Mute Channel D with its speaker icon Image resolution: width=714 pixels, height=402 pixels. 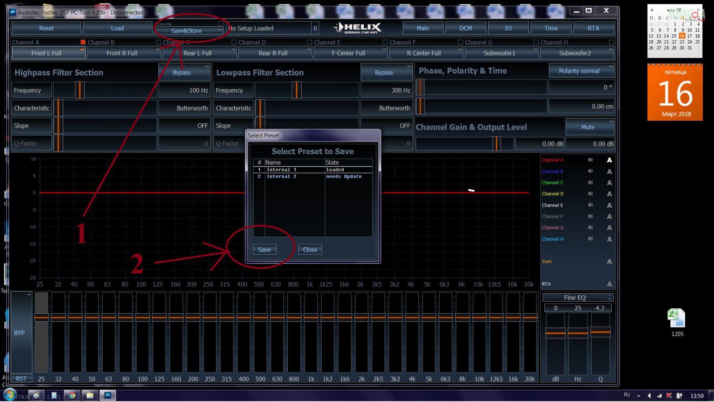coord(590,193)
